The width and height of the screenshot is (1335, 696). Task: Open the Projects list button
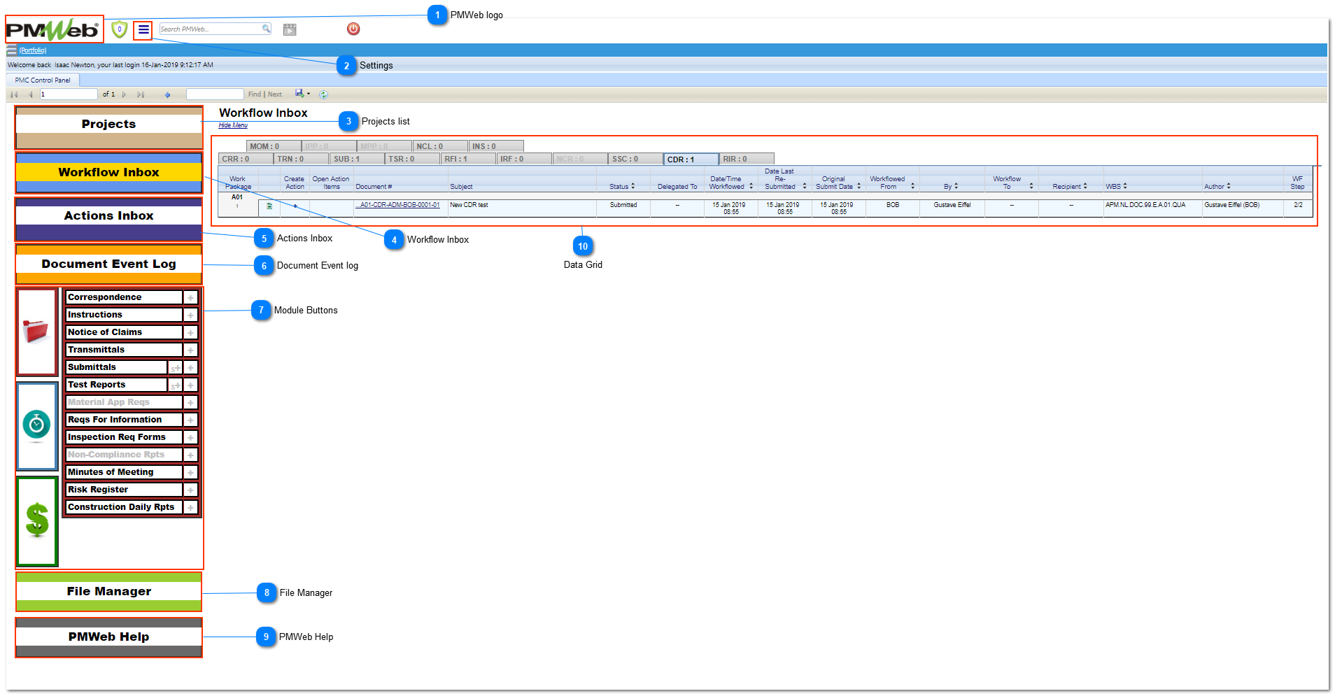pyautogui.click(x=109, y=127)
